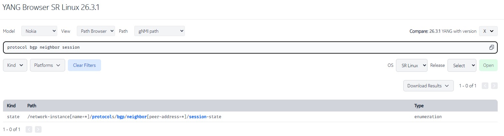Open the session-state path result row

click(250, 117)
